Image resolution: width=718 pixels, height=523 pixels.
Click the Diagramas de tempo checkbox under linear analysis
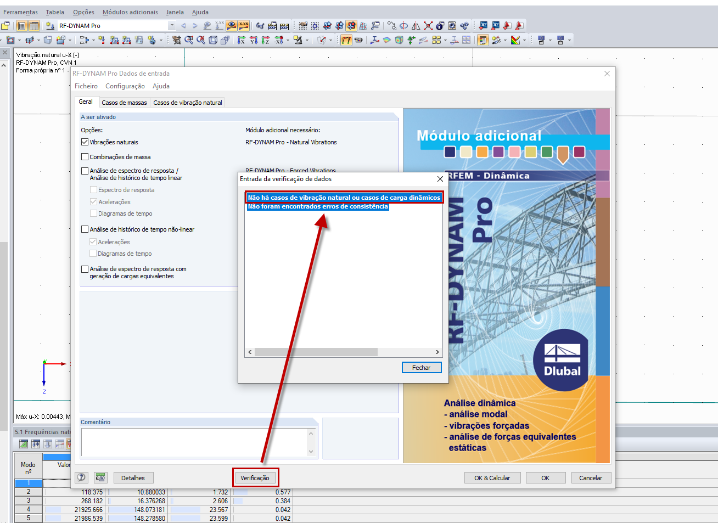click(x=93, y=213)
